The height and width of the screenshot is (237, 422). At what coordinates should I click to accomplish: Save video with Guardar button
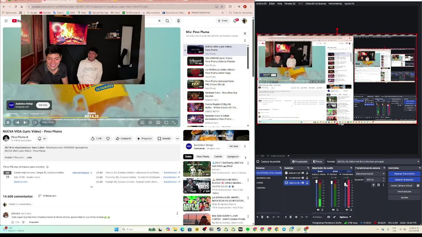tap(164, 139)
